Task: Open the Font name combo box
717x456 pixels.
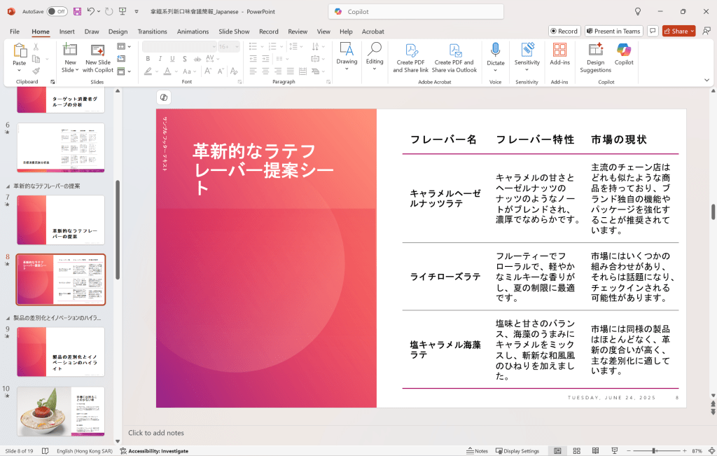Action: pos(179,47)
